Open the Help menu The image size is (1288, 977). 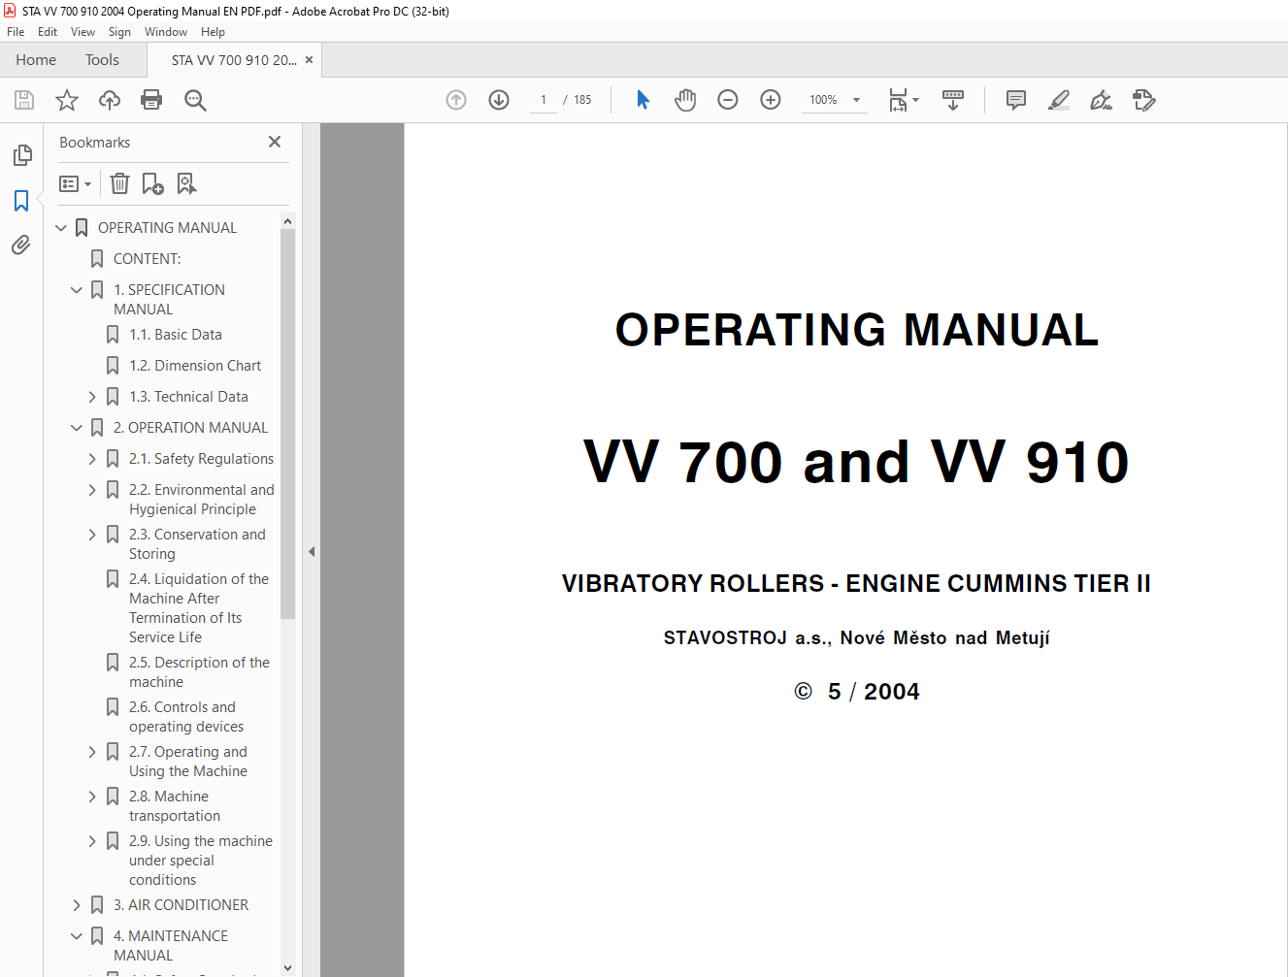213,32
